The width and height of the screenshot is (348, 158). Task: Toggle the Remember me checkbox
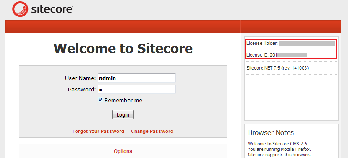[x=101, y=100]
